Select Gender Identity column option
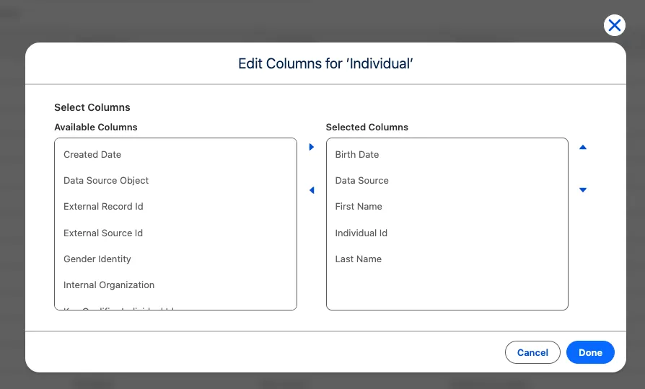The height and width of the screenshot is (389, 645). pos(97,259)
